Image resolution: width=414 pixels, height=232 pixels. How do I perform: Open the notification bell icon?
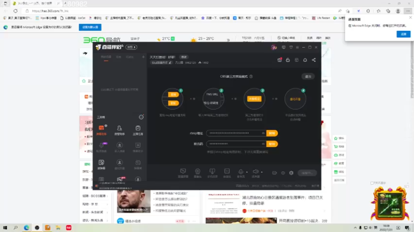(305, 60)
